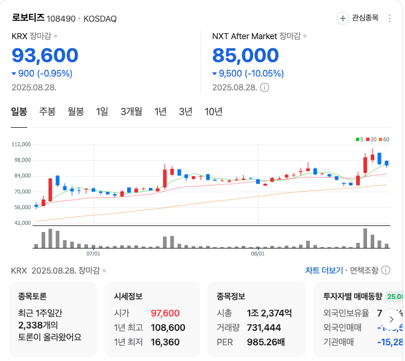Click the 로보티즈 stock name
Screen dimensions: 405x361
click(x=28, y=17)
